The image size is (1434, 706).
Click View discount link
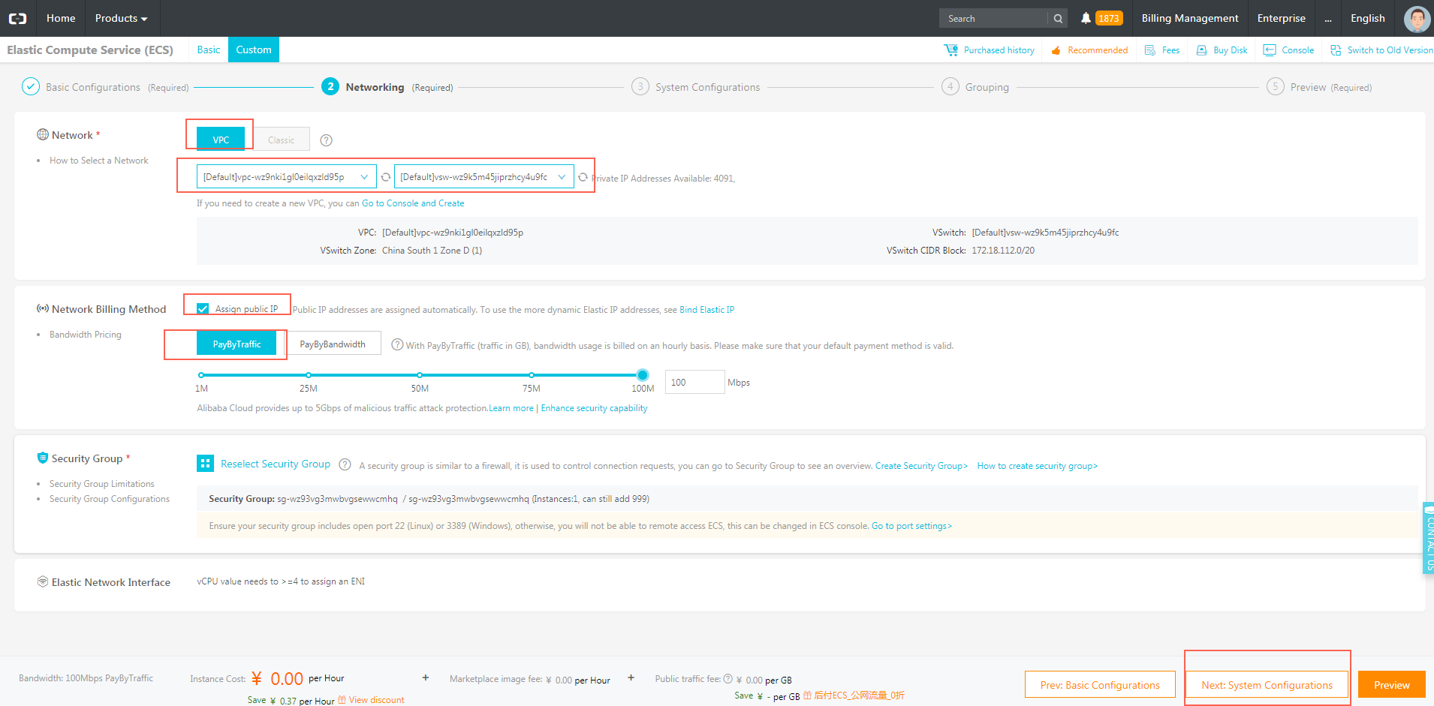[376, 700]
